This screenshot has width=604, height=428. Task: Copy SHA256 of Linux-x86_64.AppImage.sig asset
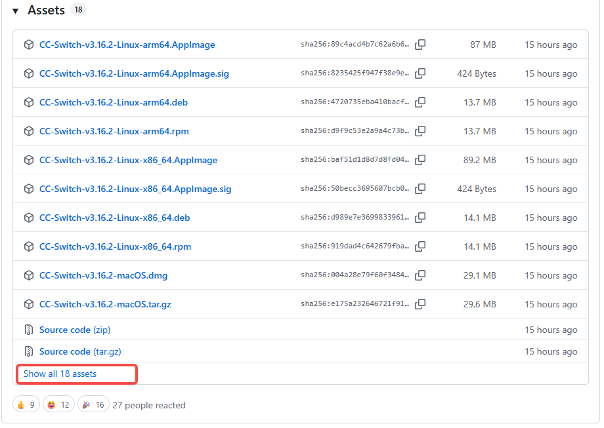pos(420,189)
